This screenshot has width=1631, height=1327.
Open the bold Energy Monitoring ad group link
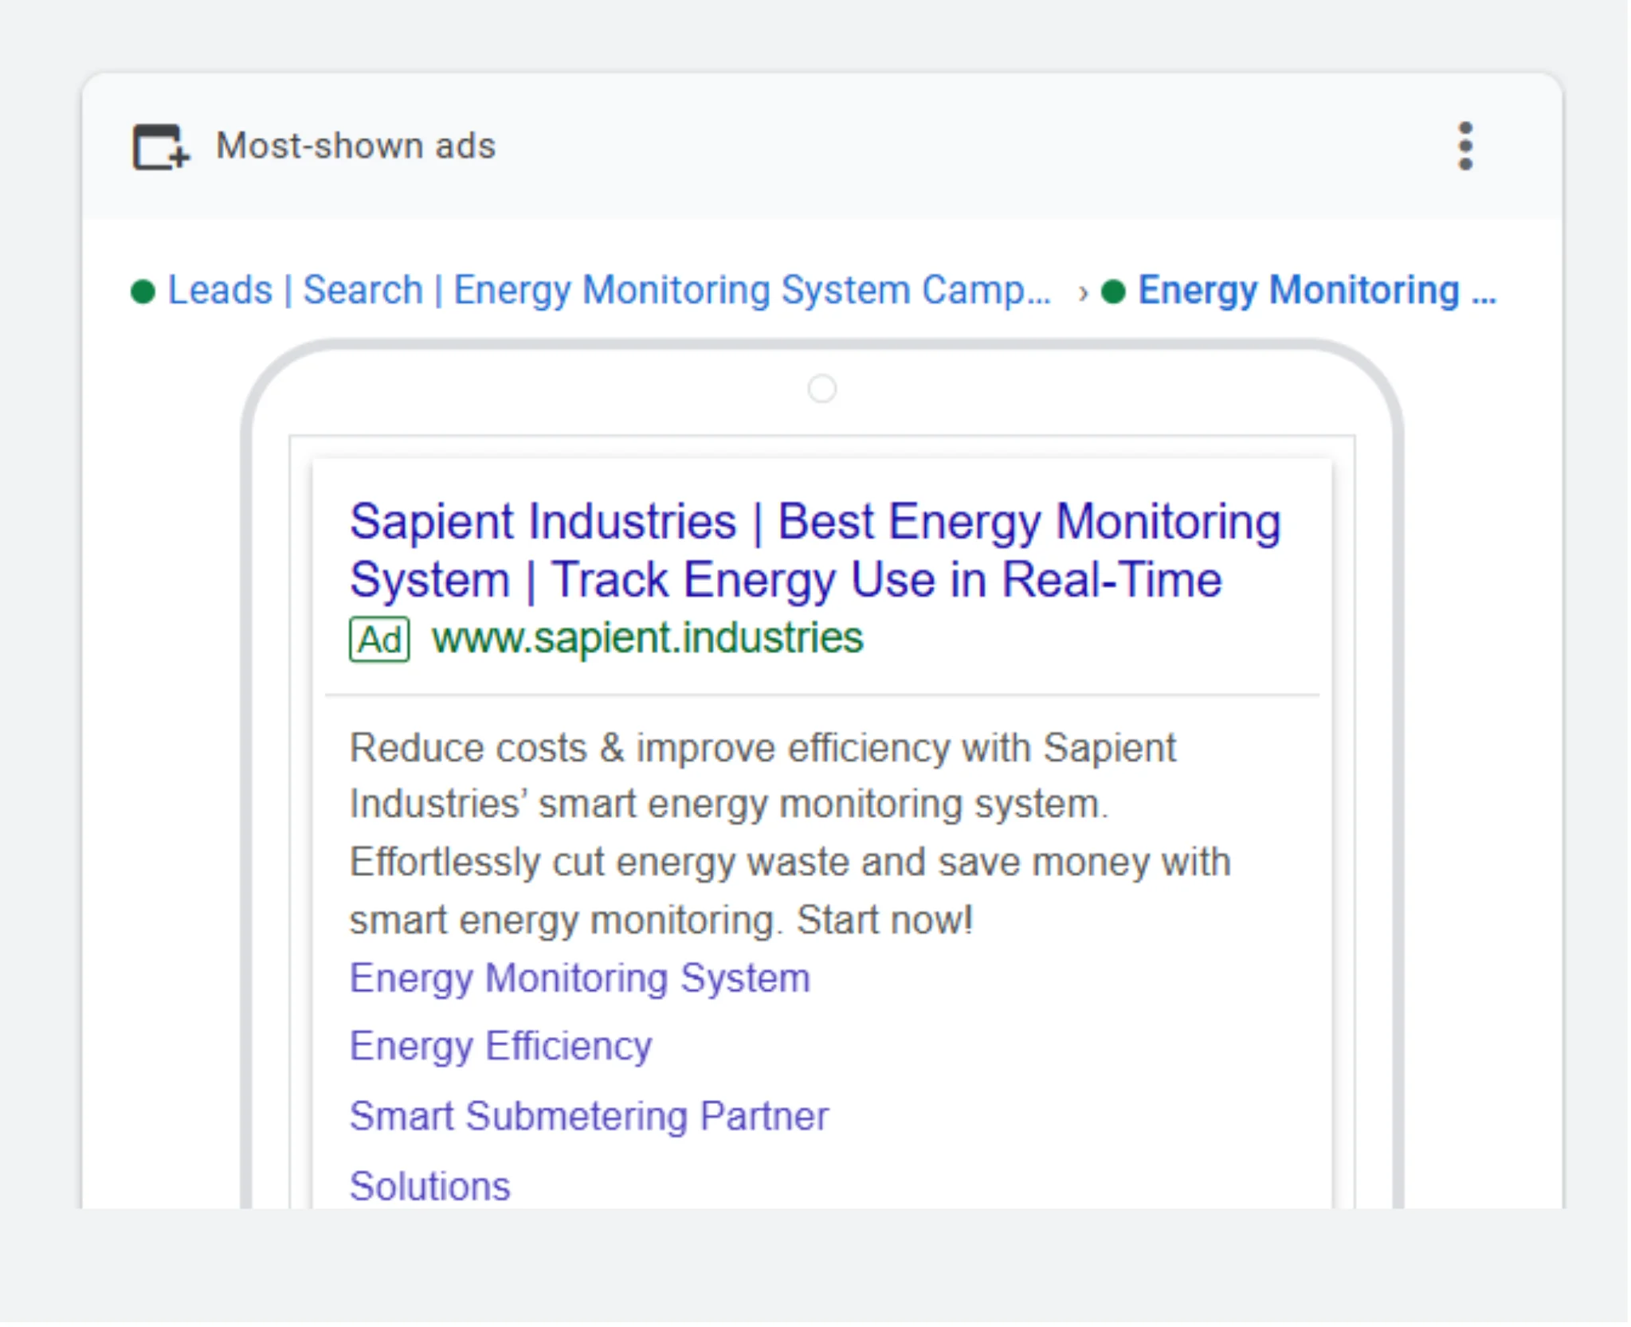1315,290
